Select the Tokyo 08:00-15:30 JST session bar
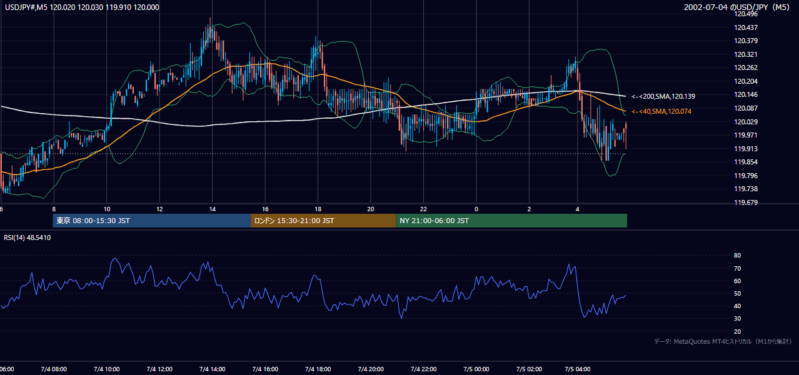Viewport: 799px width, 375px height. tap(152, 221)
